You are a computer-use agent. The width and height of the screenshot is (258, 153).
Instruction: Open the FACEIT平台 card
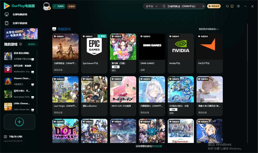point(209,53)
